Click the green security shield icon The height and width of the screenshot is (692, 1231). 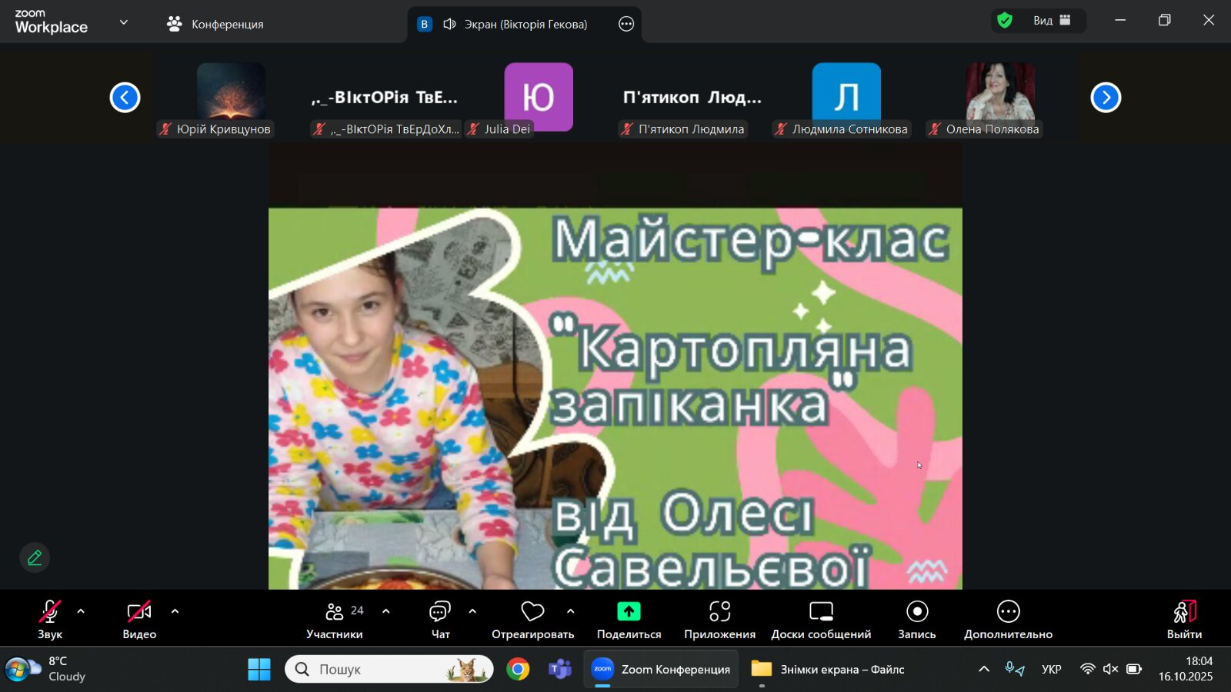click(x=1005, y=21)
